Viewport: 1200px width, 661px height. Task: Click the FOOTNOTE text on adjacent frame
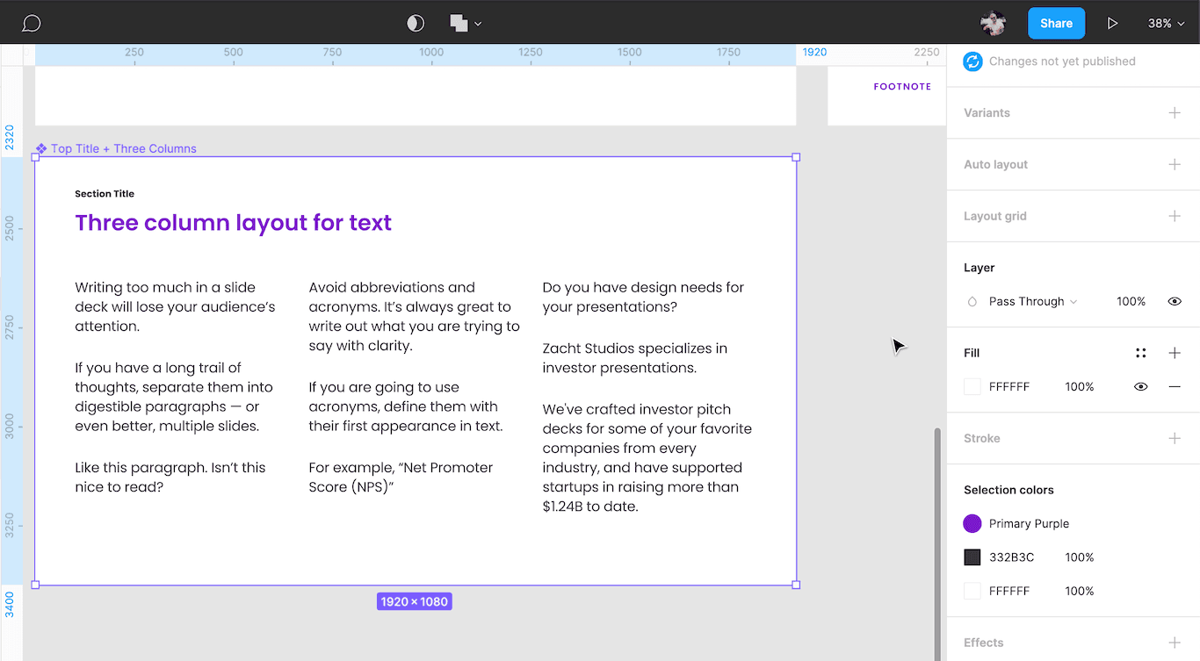click(x=902, y=87)
